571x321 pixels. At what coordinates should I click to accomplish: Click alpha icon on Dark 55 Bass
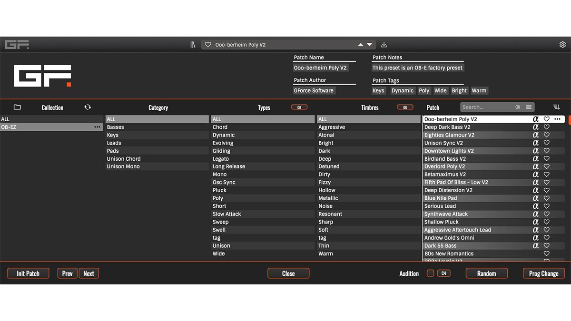(x=536, y=246)
